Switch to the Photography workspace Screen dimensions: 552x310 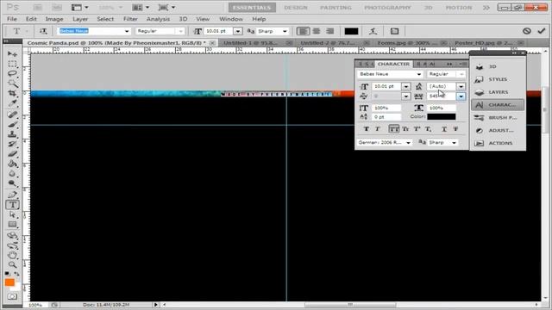[x=387, y=8]
